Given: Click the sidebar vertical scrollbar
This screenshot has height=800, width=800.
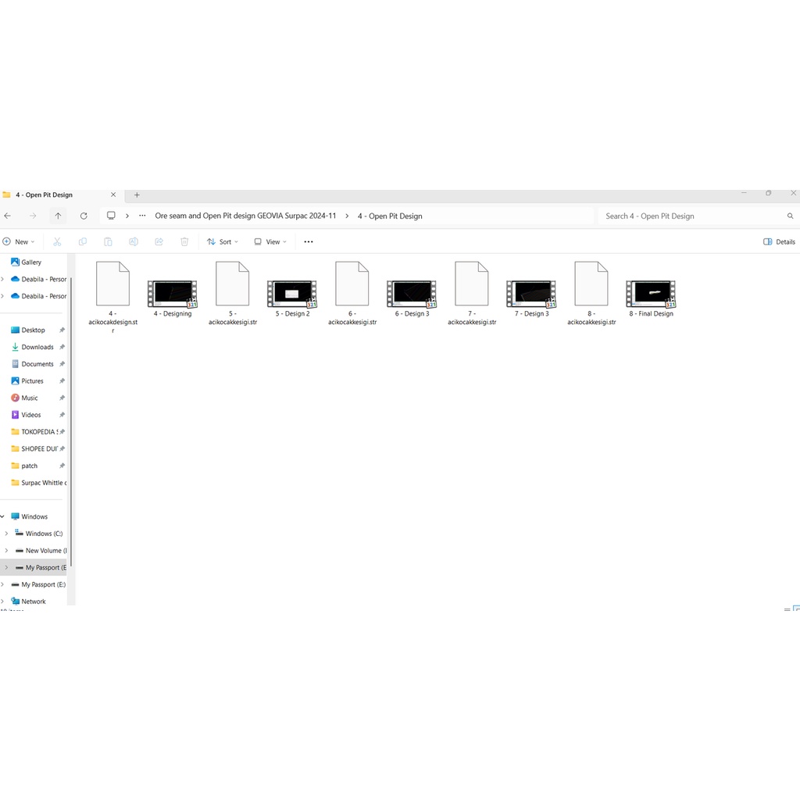Looking at the screenshot, I should point(71,421).
